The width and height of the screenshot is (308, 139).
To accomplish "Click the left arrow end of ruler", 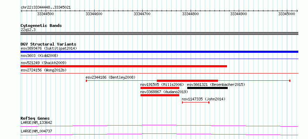I will pyautogui.click(x=21, y=11).
